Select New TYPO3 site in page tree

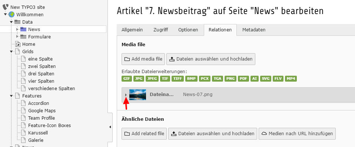[x=28, y=7]
